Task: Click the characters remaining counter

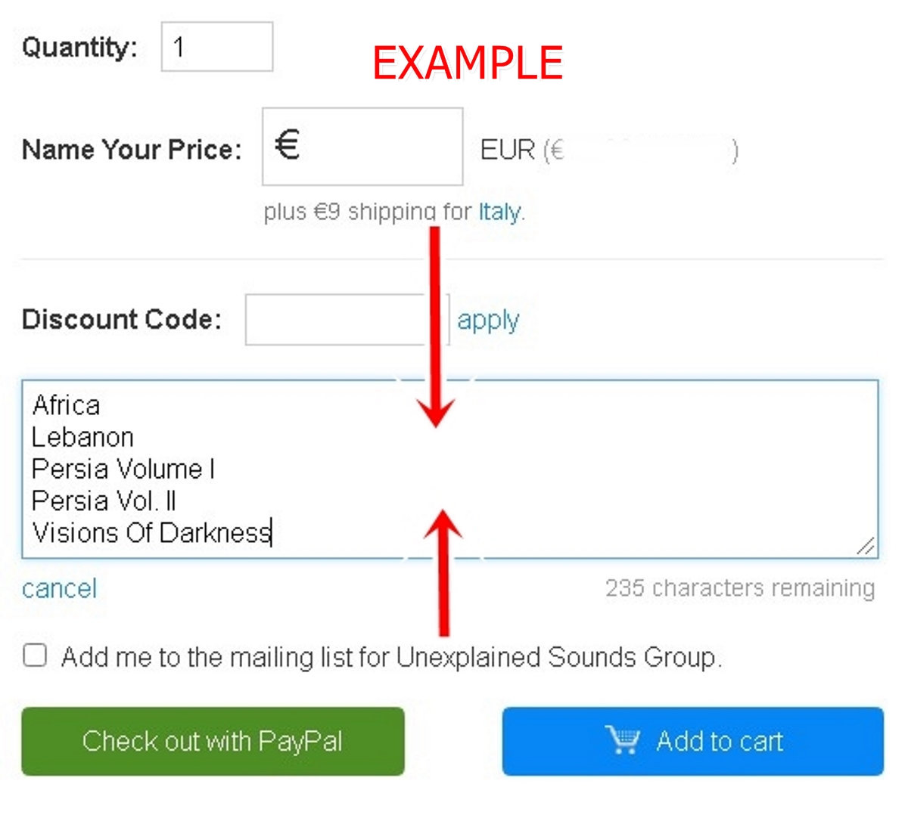Action: pos(739,587)
